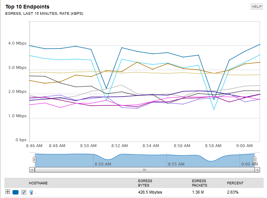
Task: Click the left scrollbar arrow
Action: [x=32, y=170]
